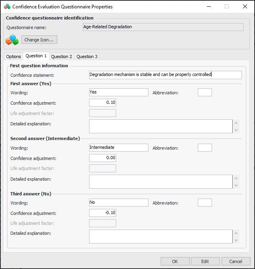The height and width of the screenshot is (269, 255).
Task: Click Third answer Detailed explanation box
Action: point(160,236)
